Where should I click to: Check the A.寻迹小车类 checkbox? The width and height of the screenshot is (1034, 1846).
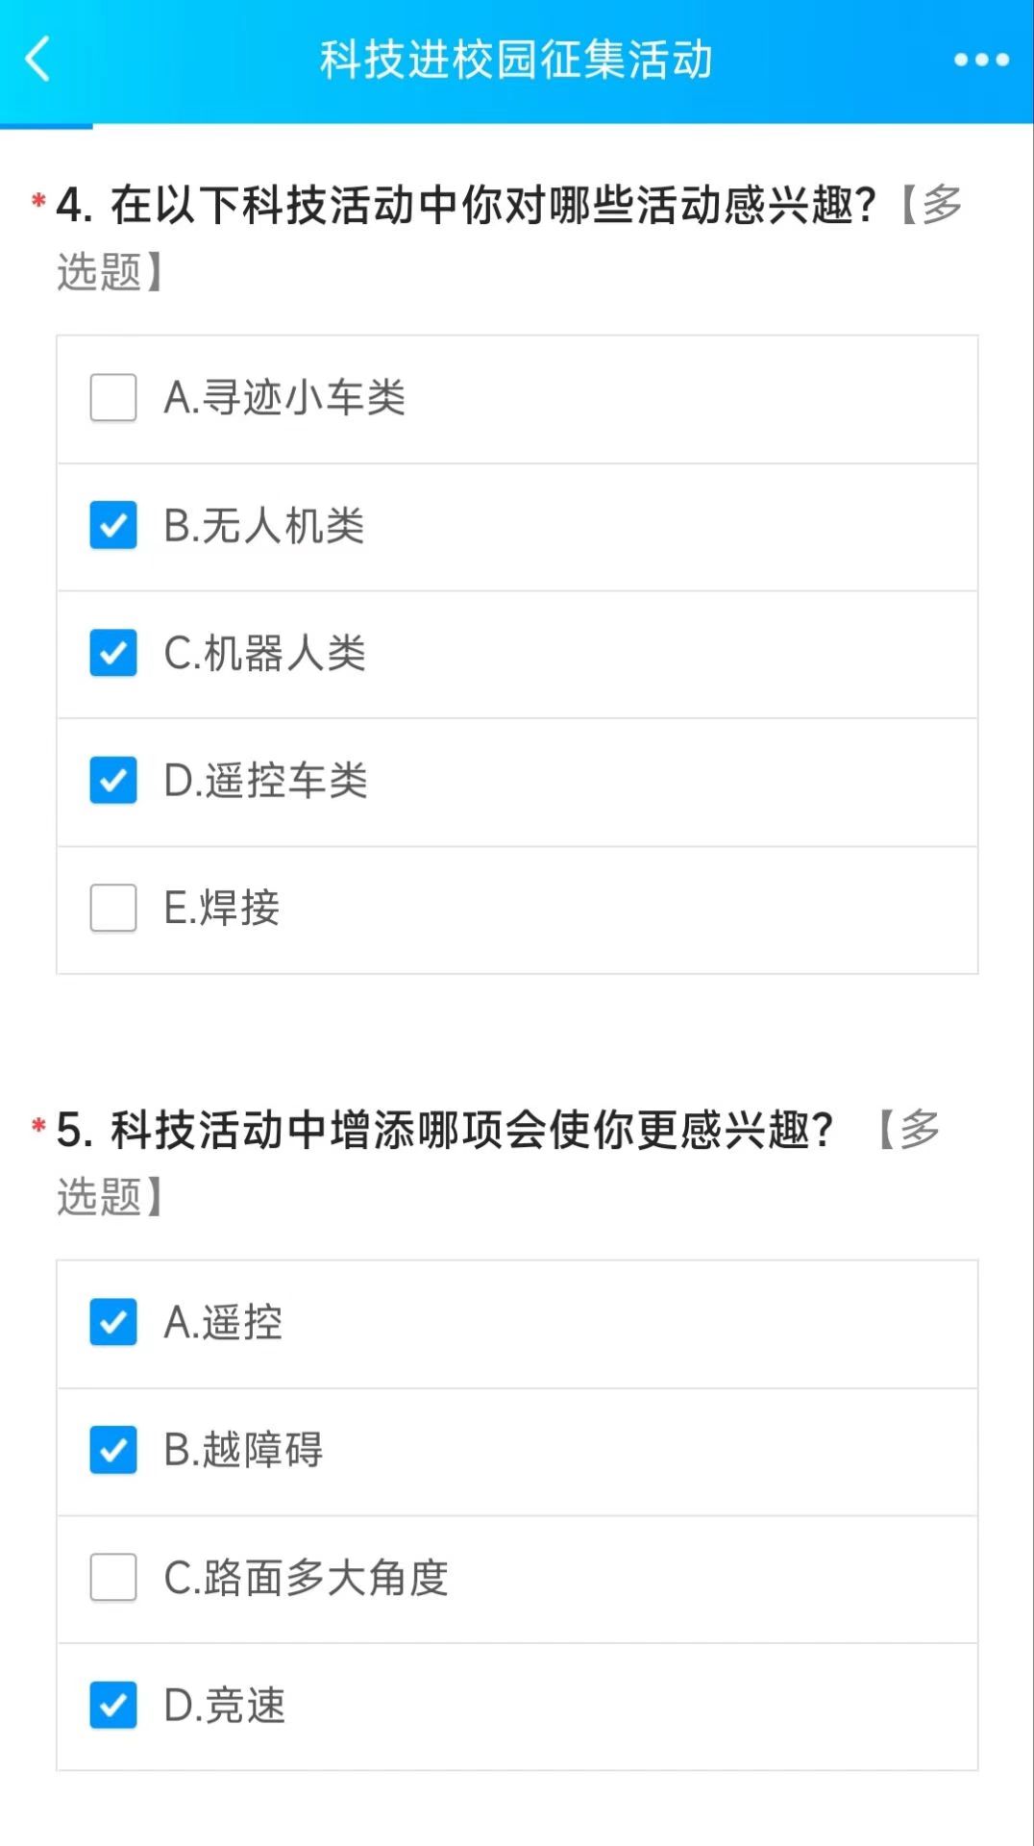(113, 398)
